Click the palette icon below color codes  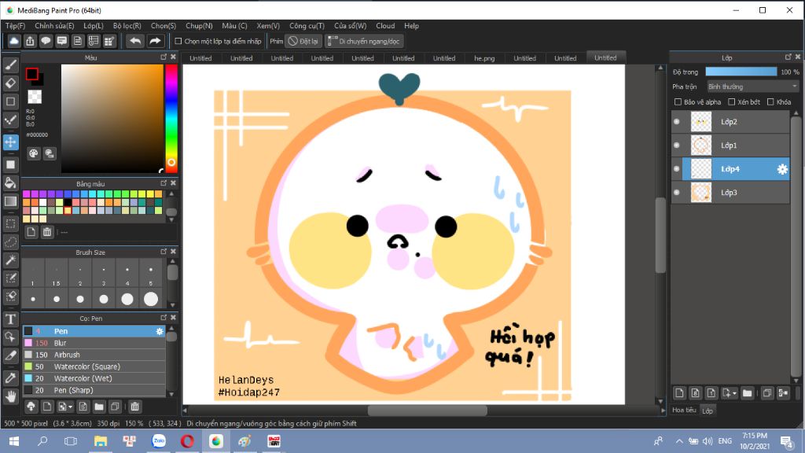(33, 153)
